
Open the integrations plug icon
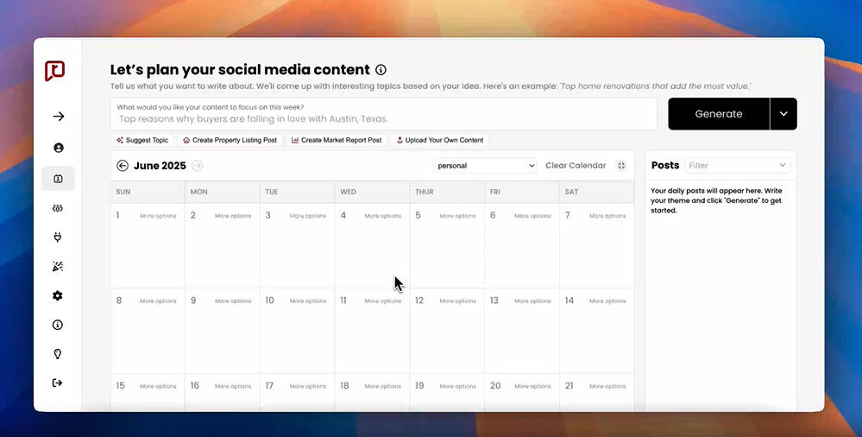tap(58, 237)
